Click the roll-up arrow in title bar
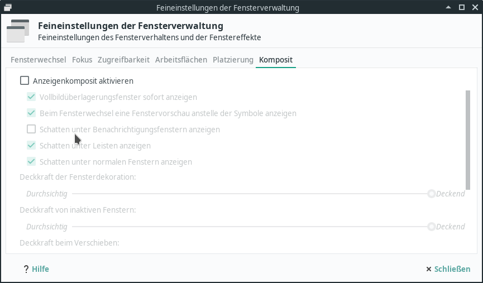This screenshot has height=283, width=483. pos(449,8)
